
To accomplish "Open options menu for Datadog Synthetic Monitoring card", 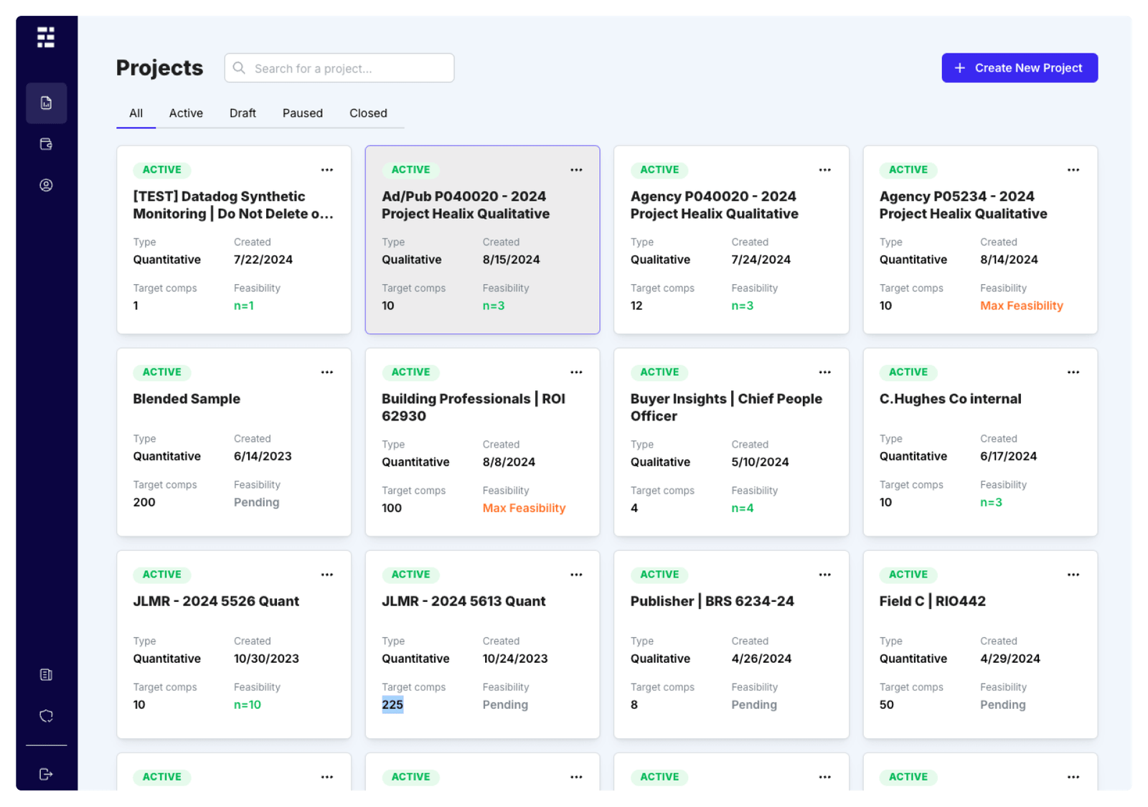I will pos(327,170).
